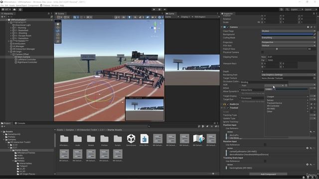The height and width of the screenshot is (179, 319).
Task: Open the Culling Mask dropdown
Action: pos(289,38)
